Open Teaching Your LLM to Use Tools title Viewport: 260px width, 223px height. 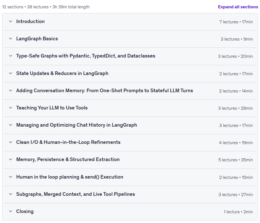[52, 108]
